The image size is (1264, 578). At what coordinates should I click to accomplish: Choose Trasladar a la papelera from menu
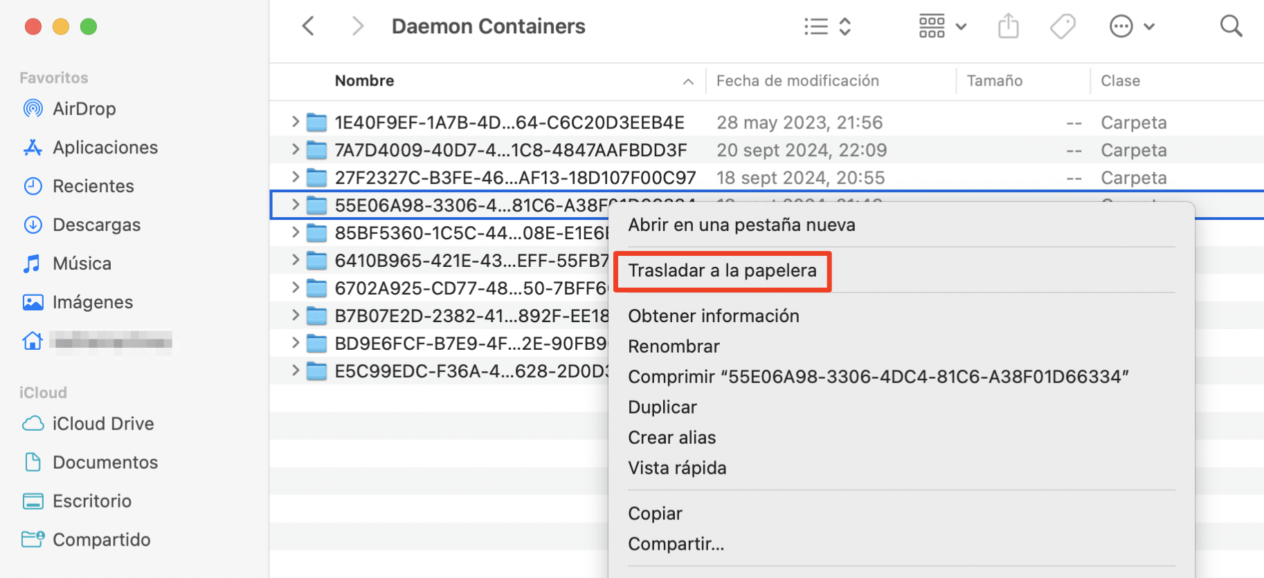[x=722, y=270]
